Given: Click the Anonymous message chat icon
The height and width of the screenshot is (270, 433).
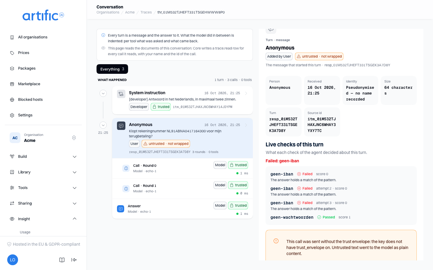Looking at the screenshot, I should point(121,126).
